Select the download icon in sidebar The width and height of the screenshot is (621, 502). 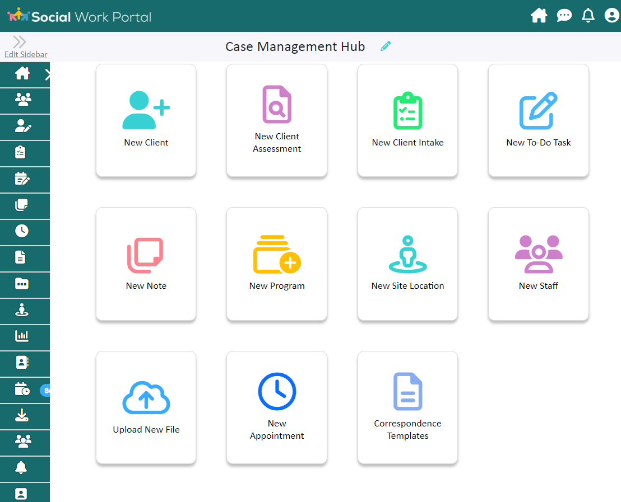[x=22, y=416]
